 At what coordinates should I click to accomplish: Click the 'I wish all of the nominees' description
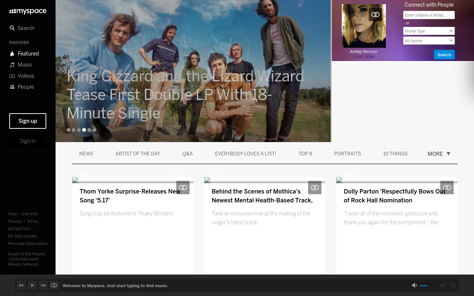tap(391, 218)
